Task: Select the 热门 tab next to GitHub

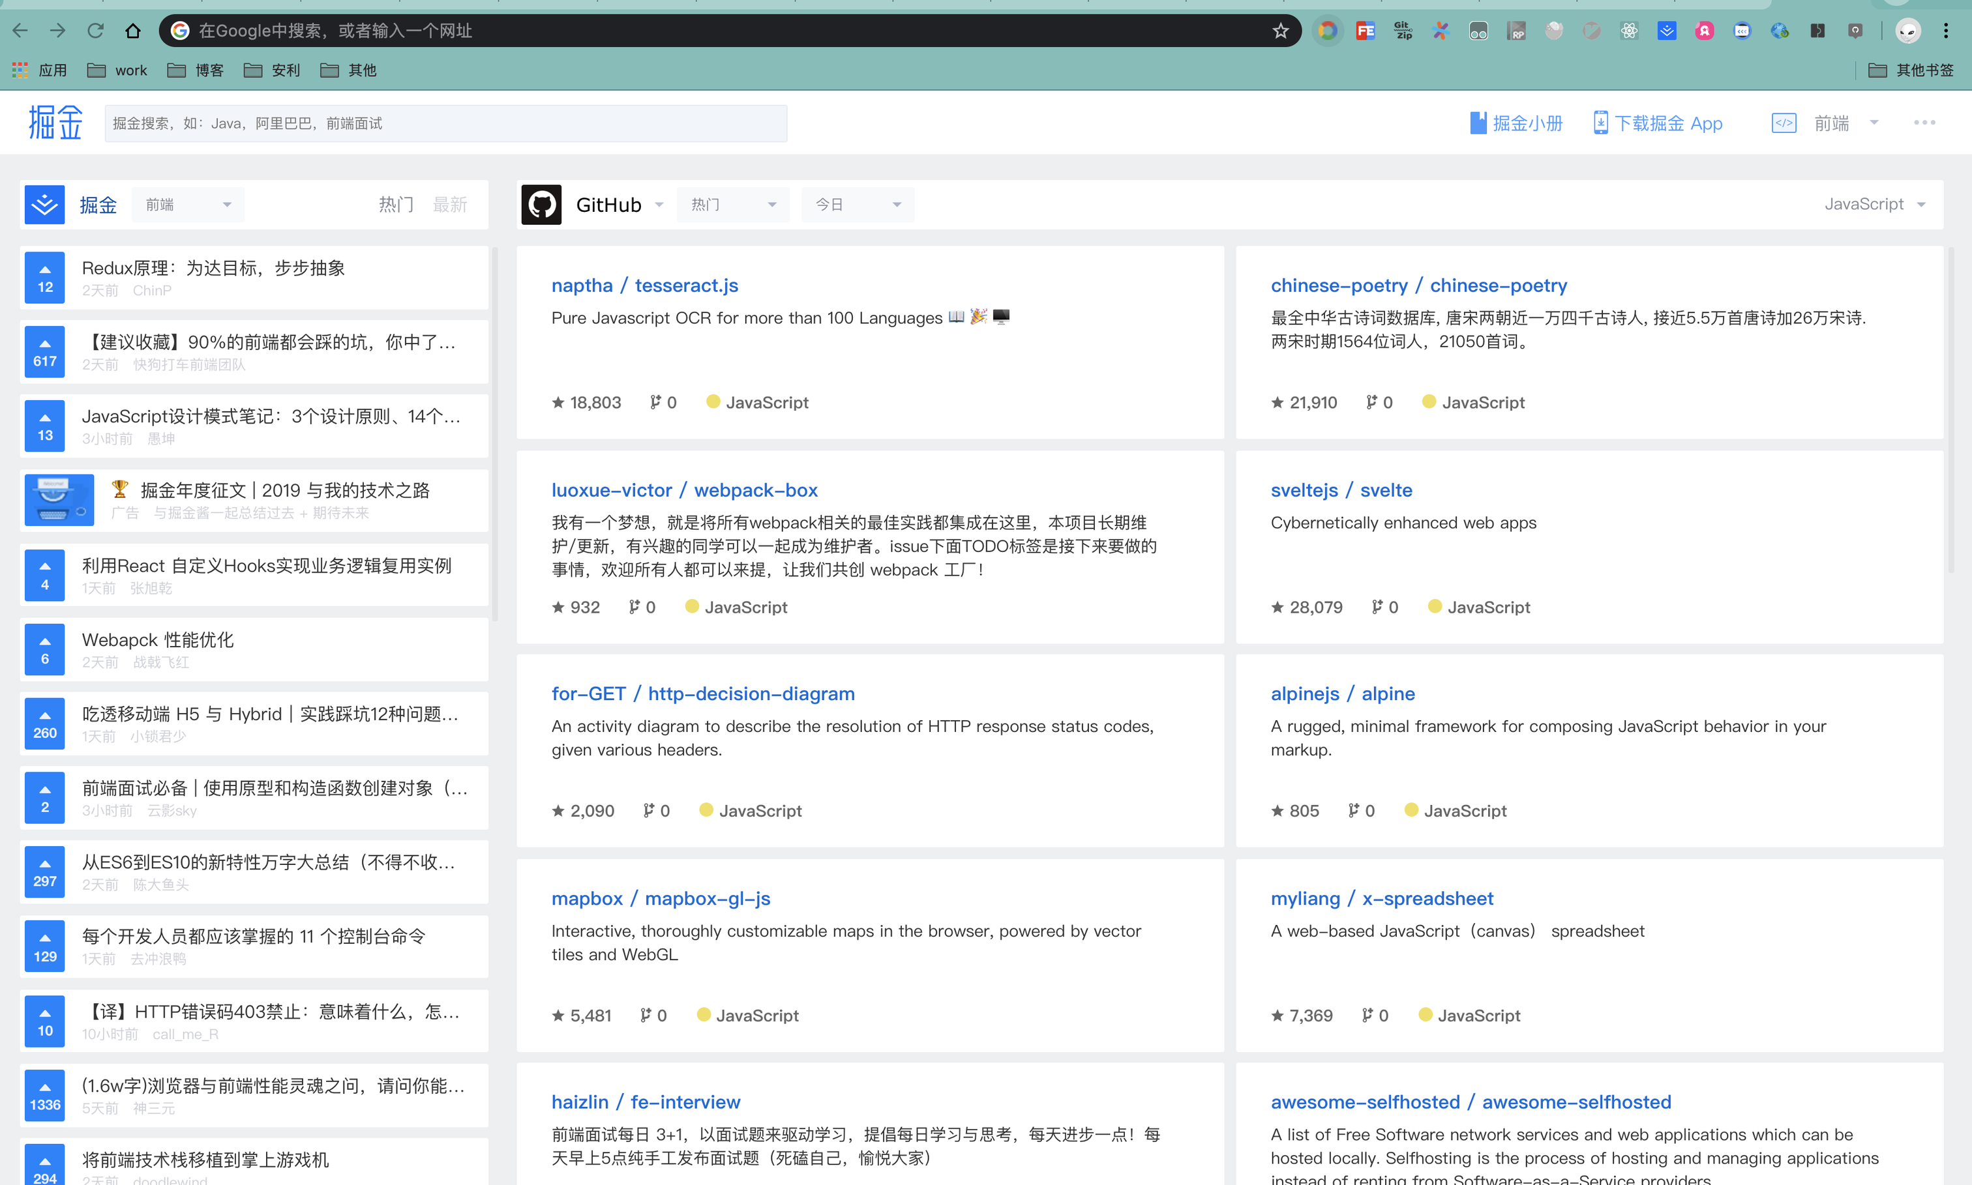Action: 732,205
